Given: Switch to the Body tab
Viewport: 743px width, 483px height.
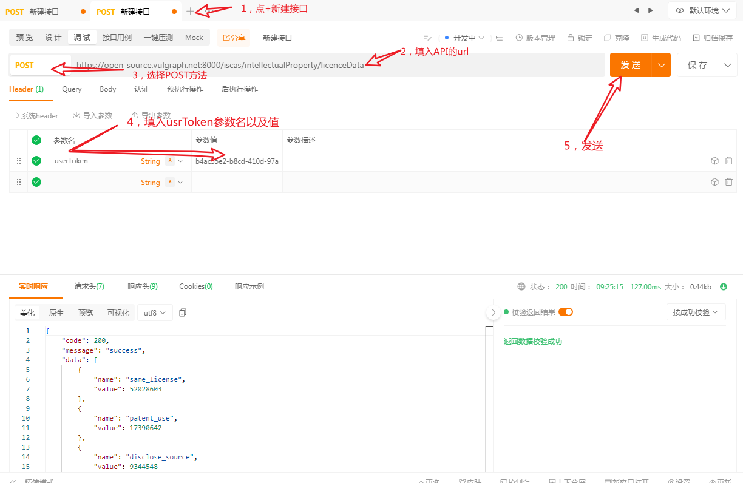Looking at the screenshot, I should [108, 89].
